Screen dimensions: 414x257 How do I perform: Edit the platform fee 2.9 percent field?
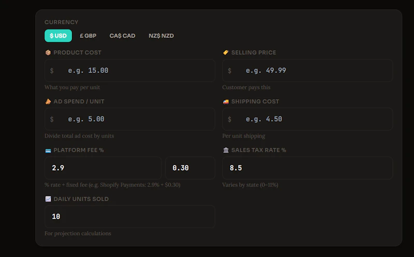click(103, 168)
